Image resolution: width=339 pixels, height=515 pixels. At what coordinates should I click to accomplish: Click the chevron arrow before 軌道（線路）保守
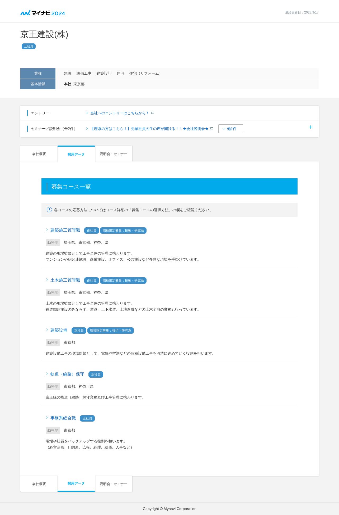(x=47, y=374)
